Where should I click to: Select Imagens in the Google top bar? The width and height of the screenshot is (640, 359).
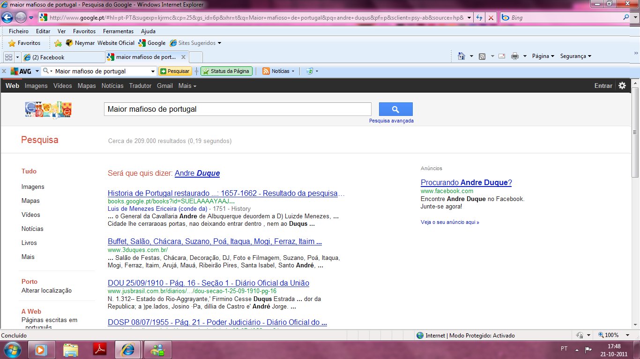[x=36, y=86]
